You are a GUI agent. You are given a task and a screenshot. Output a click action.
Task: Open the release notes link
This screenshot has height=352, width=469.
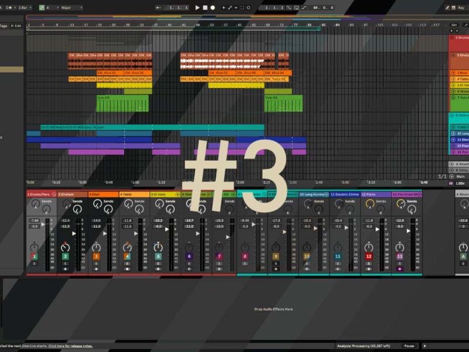coord(70,346)
